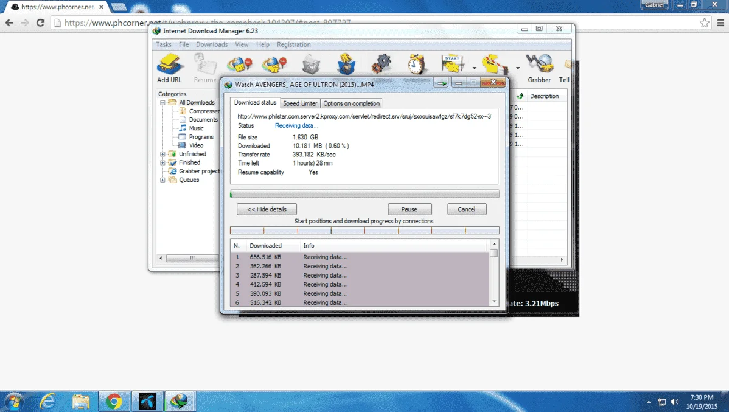This screenshot has width=729, height=412.
Task: Click the Chrome icon on the taskbar
Action: [x=114, y=401]
